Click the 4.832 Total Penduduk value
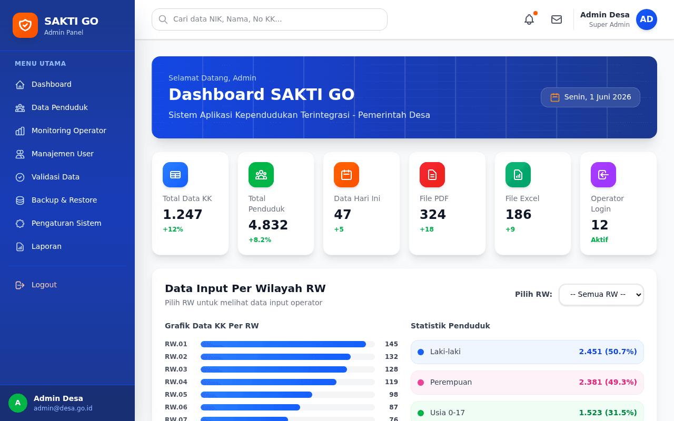 [269, 225]
